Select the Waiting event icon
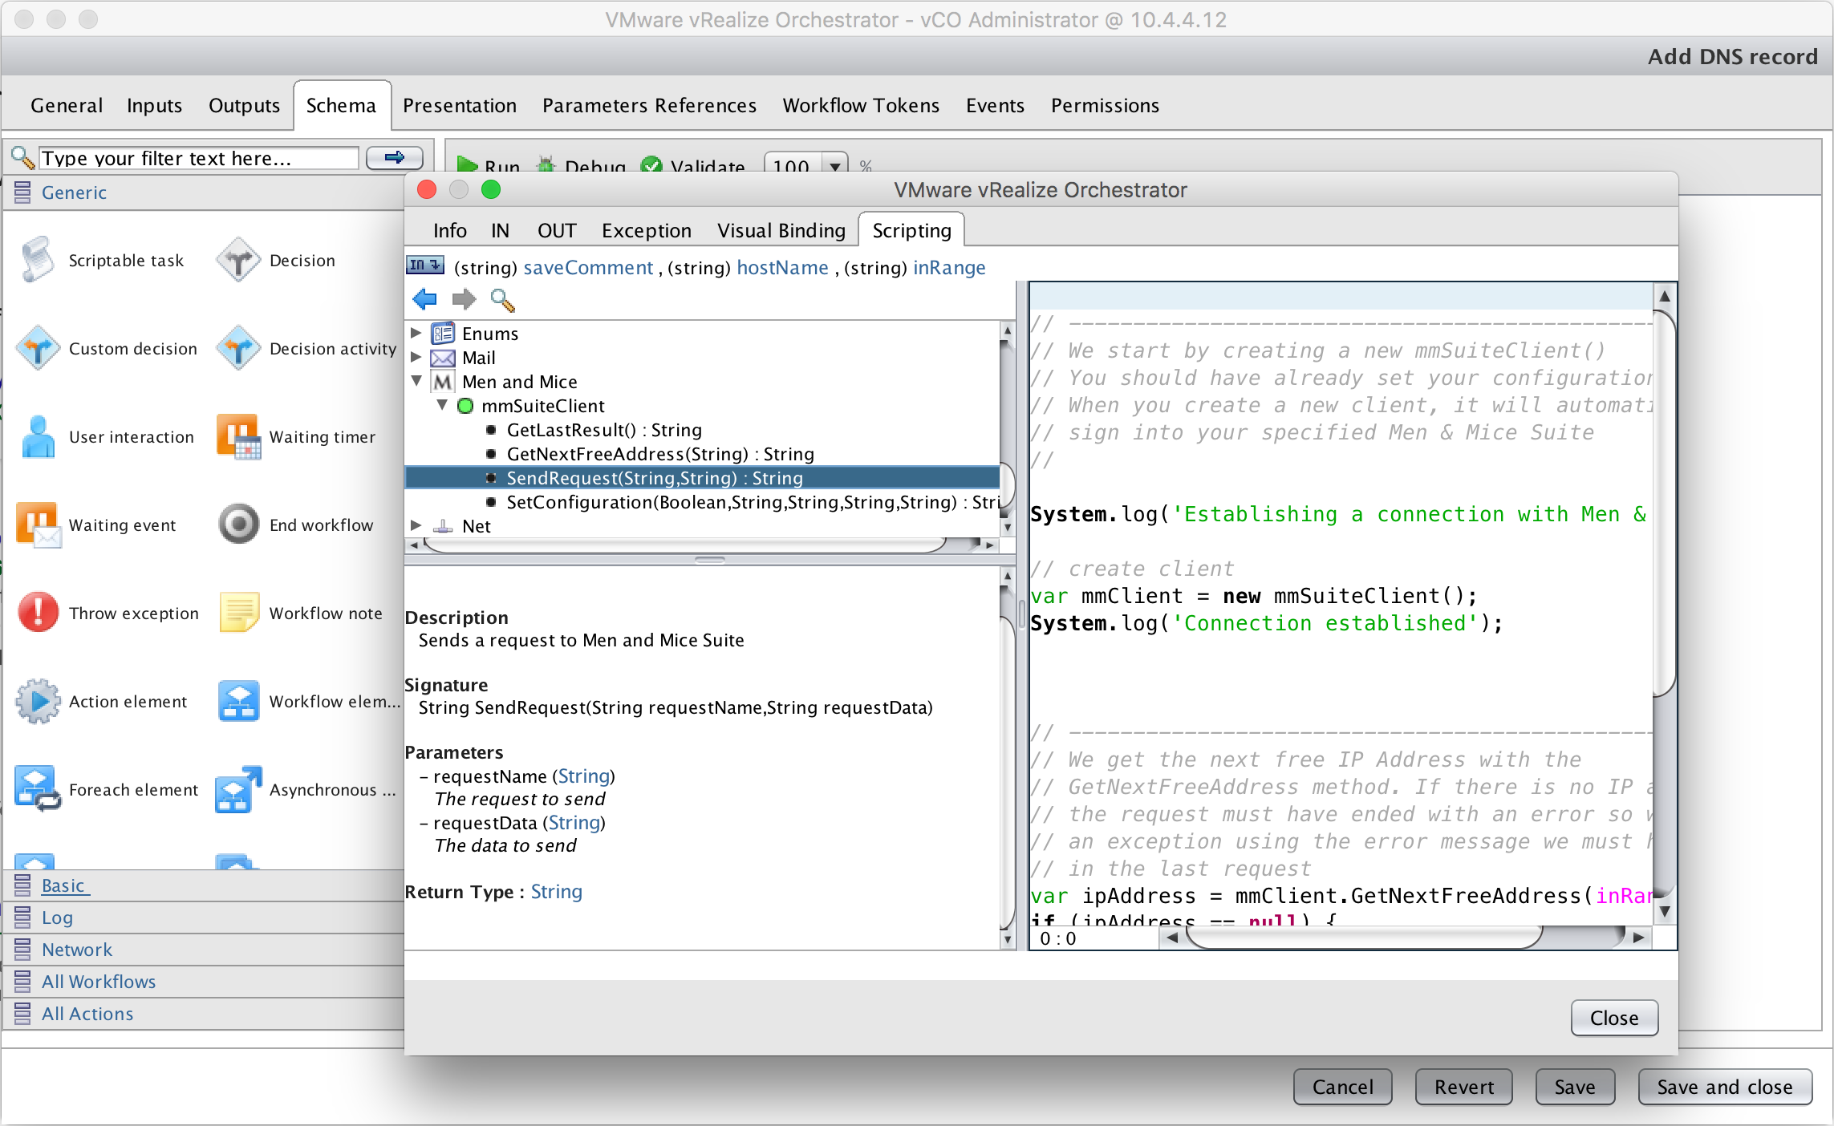The height and width of the screenshot is (1126, 1834). (x=38, y=525)
